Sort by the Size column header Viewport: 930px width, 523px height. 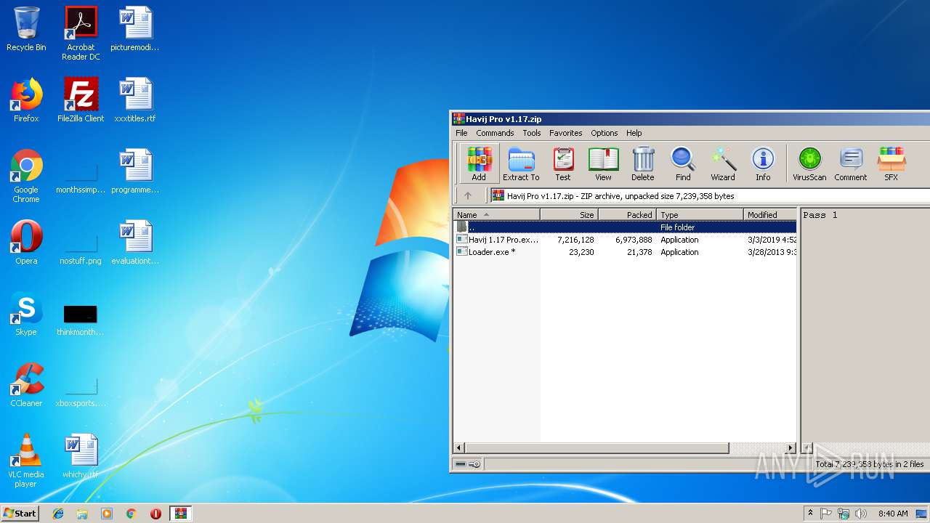point(569,215)
